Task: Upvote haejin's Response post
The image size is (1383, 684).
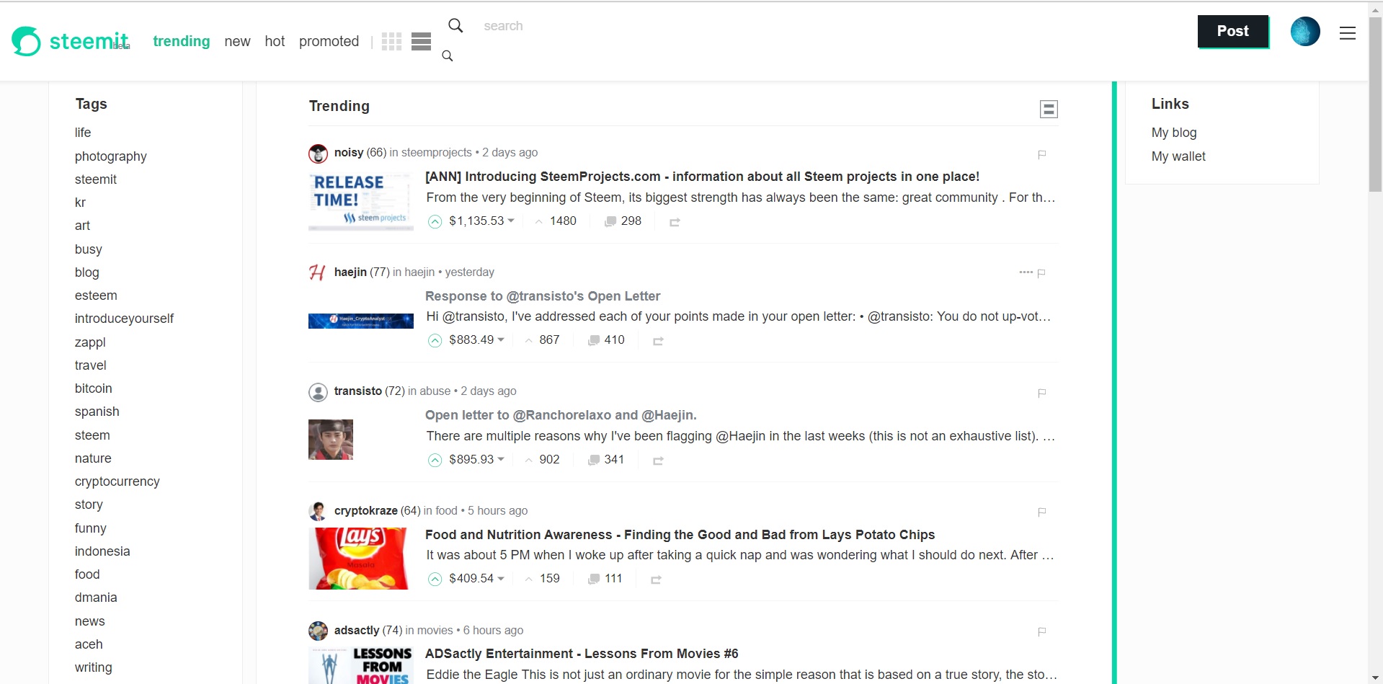Action: pos(435,340)
